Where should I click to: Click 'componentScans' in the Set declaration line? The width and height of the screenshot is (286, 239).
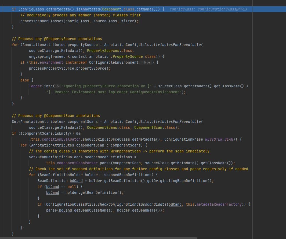83,122
